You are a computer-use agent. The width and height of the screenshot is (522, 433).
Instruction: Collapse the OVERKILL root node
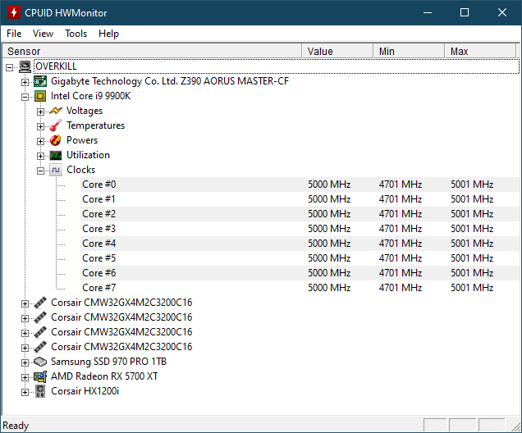[9, 67]
